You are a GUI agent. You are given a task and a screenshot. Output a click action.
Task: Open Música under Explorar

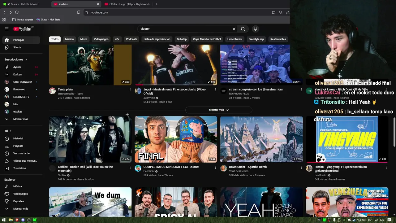click(x=21, y=186)
